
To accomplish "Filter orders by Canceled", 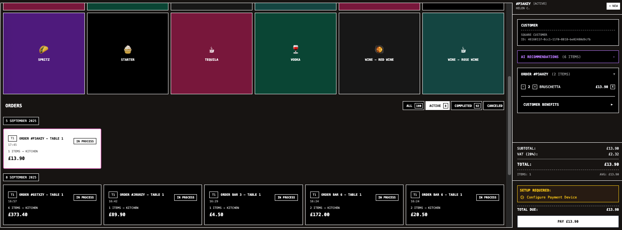I will [494, 106].
